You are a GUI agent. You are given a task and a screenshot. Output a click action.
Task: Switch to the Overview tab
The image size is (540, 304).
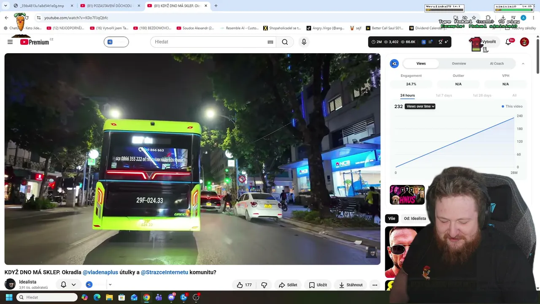(x=459, y=64)
